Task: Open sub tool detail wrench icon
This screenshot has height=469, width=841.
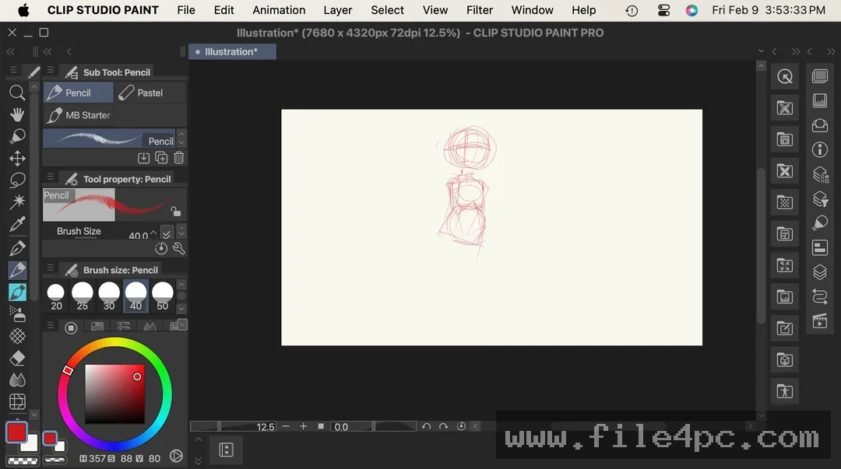Action: [x=178, y=248]
